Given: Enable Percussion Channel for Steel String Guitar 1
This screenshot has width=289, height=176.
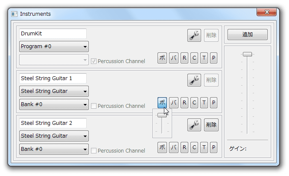Looking at the screenshot, I should [x=93, y=106].
